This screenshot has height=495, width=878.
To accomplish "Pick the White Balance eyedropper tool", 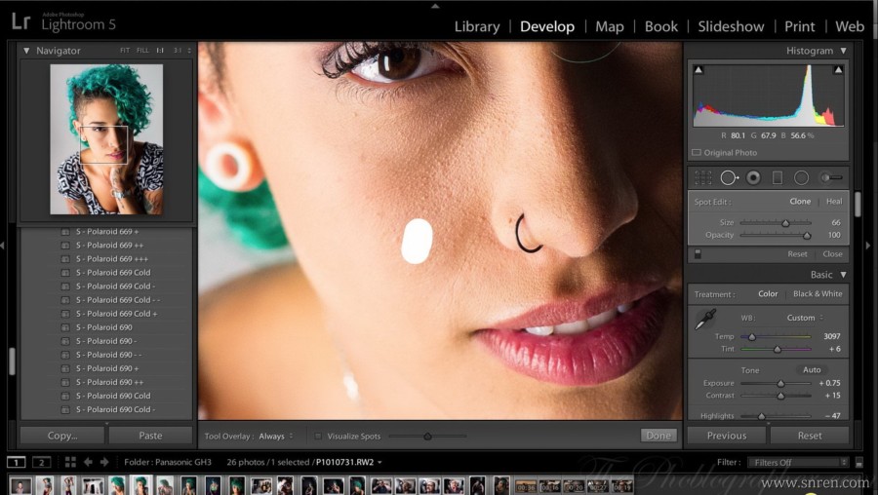I will click(705, 320).
